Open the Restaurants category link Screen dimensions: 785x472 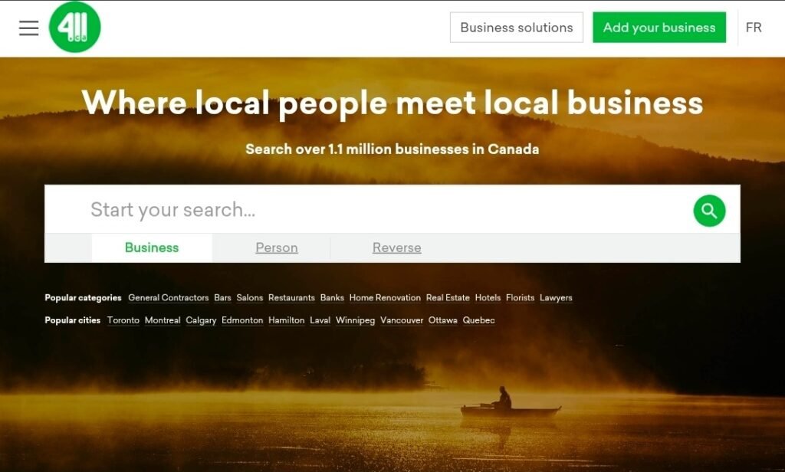(x=291, y=298)
